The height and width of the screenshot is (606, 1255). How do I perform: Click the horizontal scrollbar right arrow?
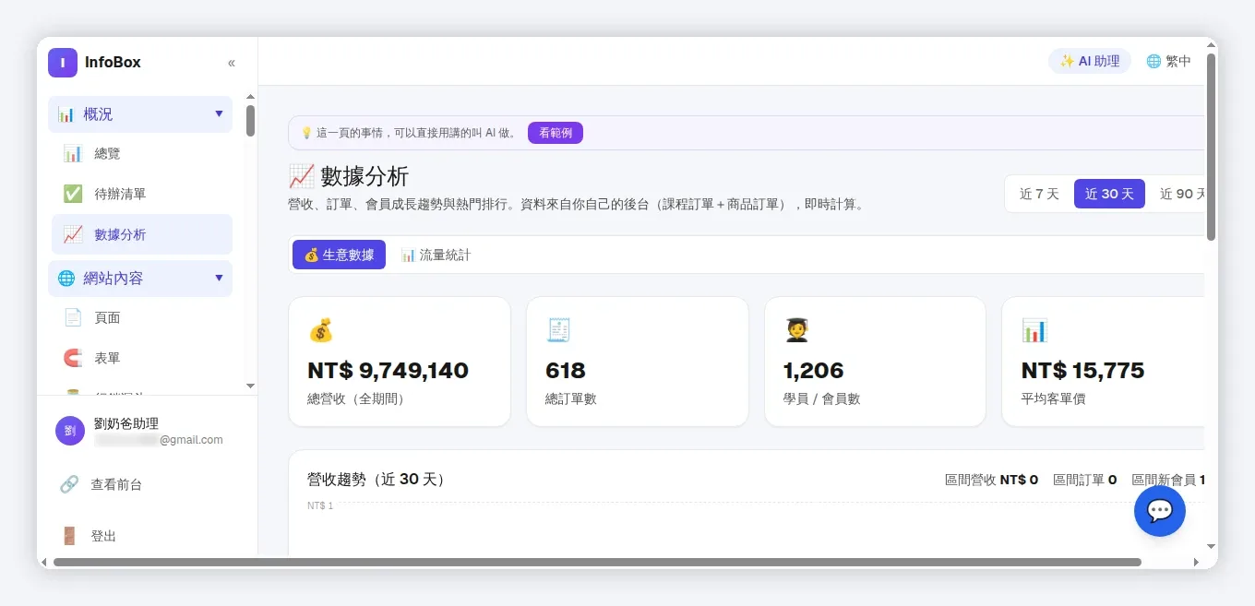[1197, 562]
